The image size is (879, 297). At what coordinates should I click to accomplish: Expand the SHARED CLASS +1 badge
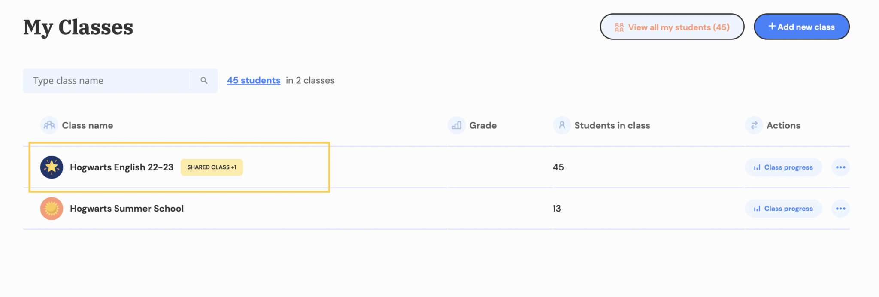[212, 167]
